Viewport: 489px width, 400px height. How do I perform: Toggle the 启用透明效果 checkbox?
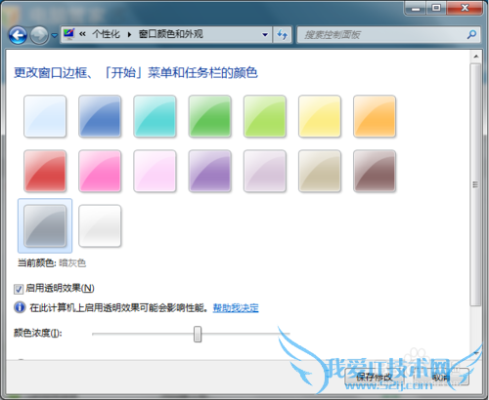click(x=19, y=289)
